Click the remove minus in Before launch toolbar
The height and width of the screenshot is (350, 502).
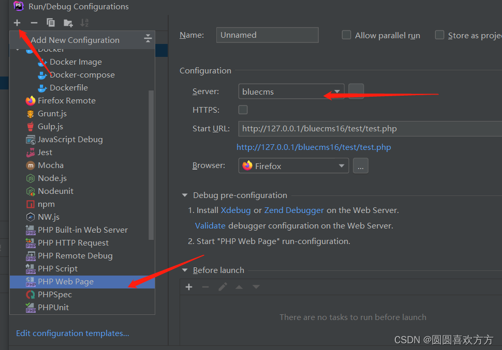click(x=205, y=287)
